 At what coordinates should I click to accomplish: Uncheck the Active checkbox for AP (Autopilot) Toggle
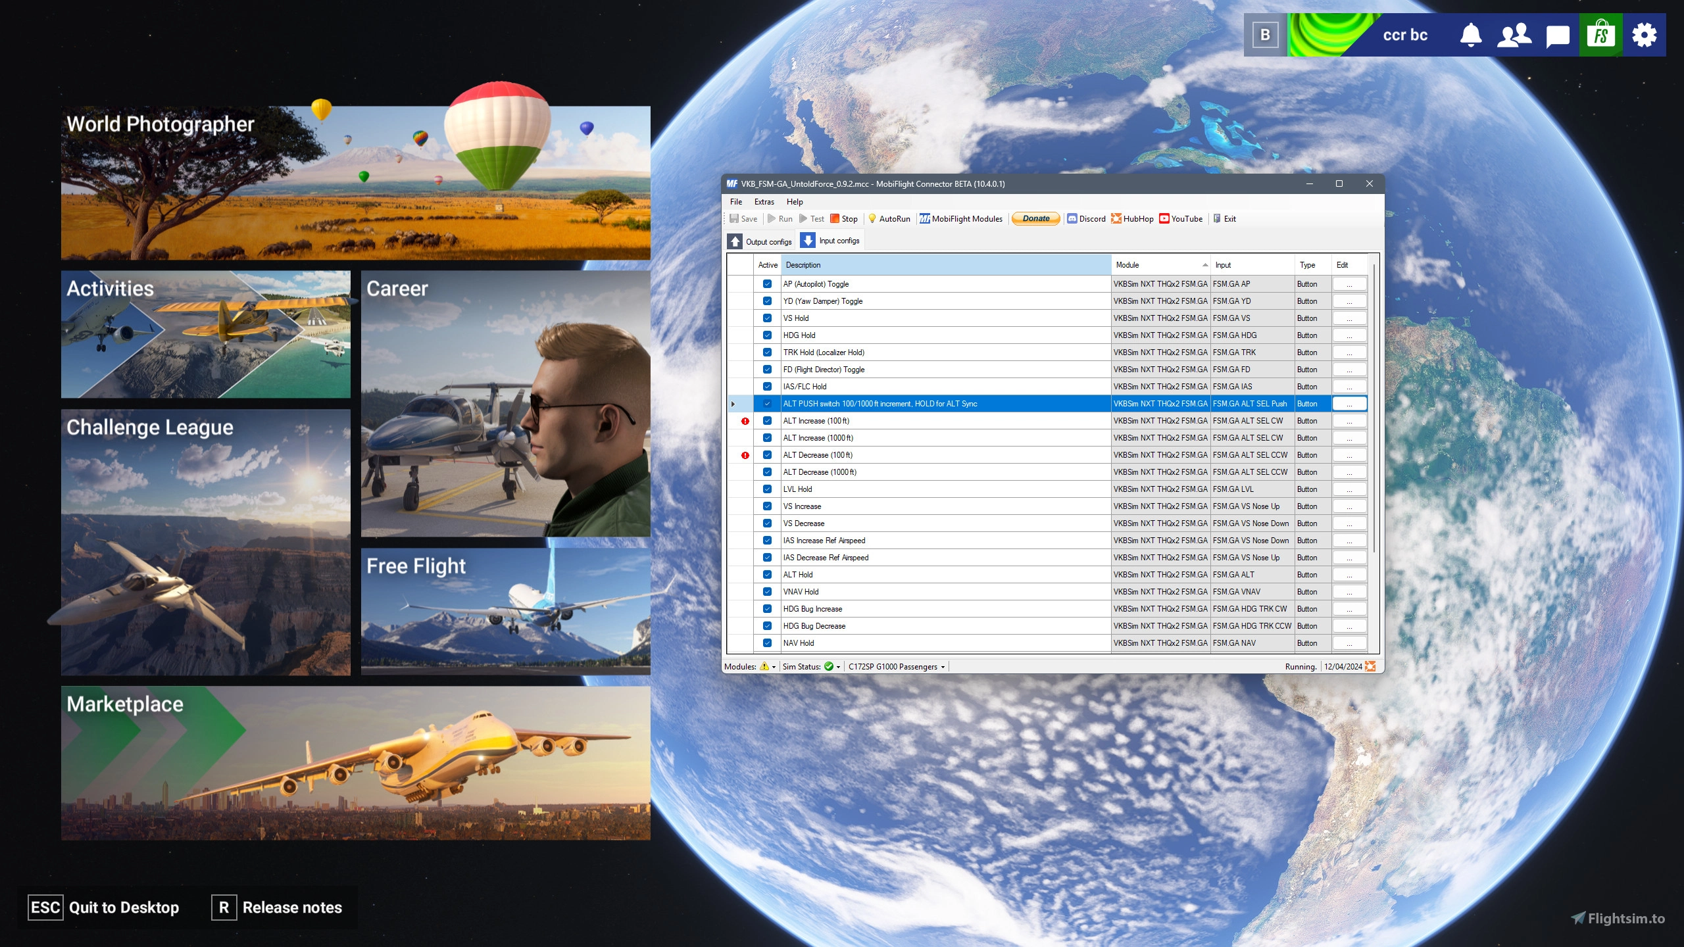tap(767, 283)
